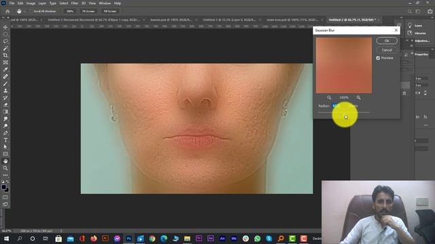Click the Fit Screen button
The width and height of the screenshot is (435, 244).
[x=88, y=12]
